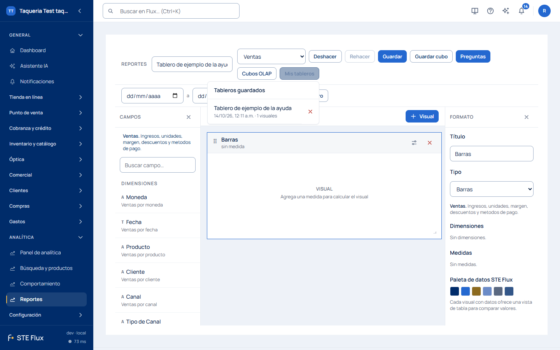Pick the dark navy palette swatch
Screen dimensions: 560x350
pyautogui.click(x=455, y=291)
